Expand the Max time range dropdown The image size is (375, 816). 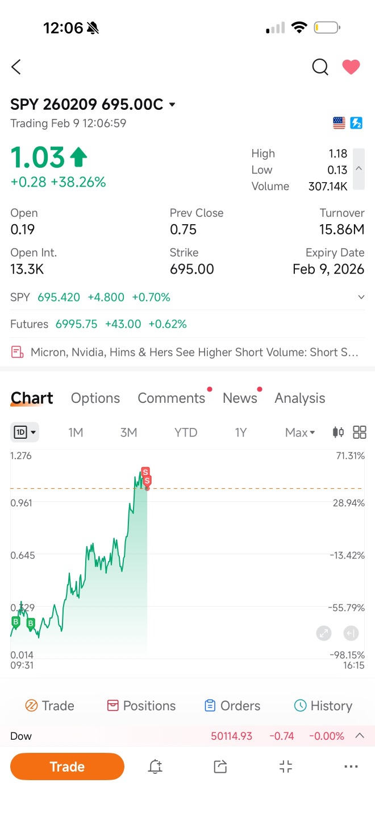click(300, 432)
